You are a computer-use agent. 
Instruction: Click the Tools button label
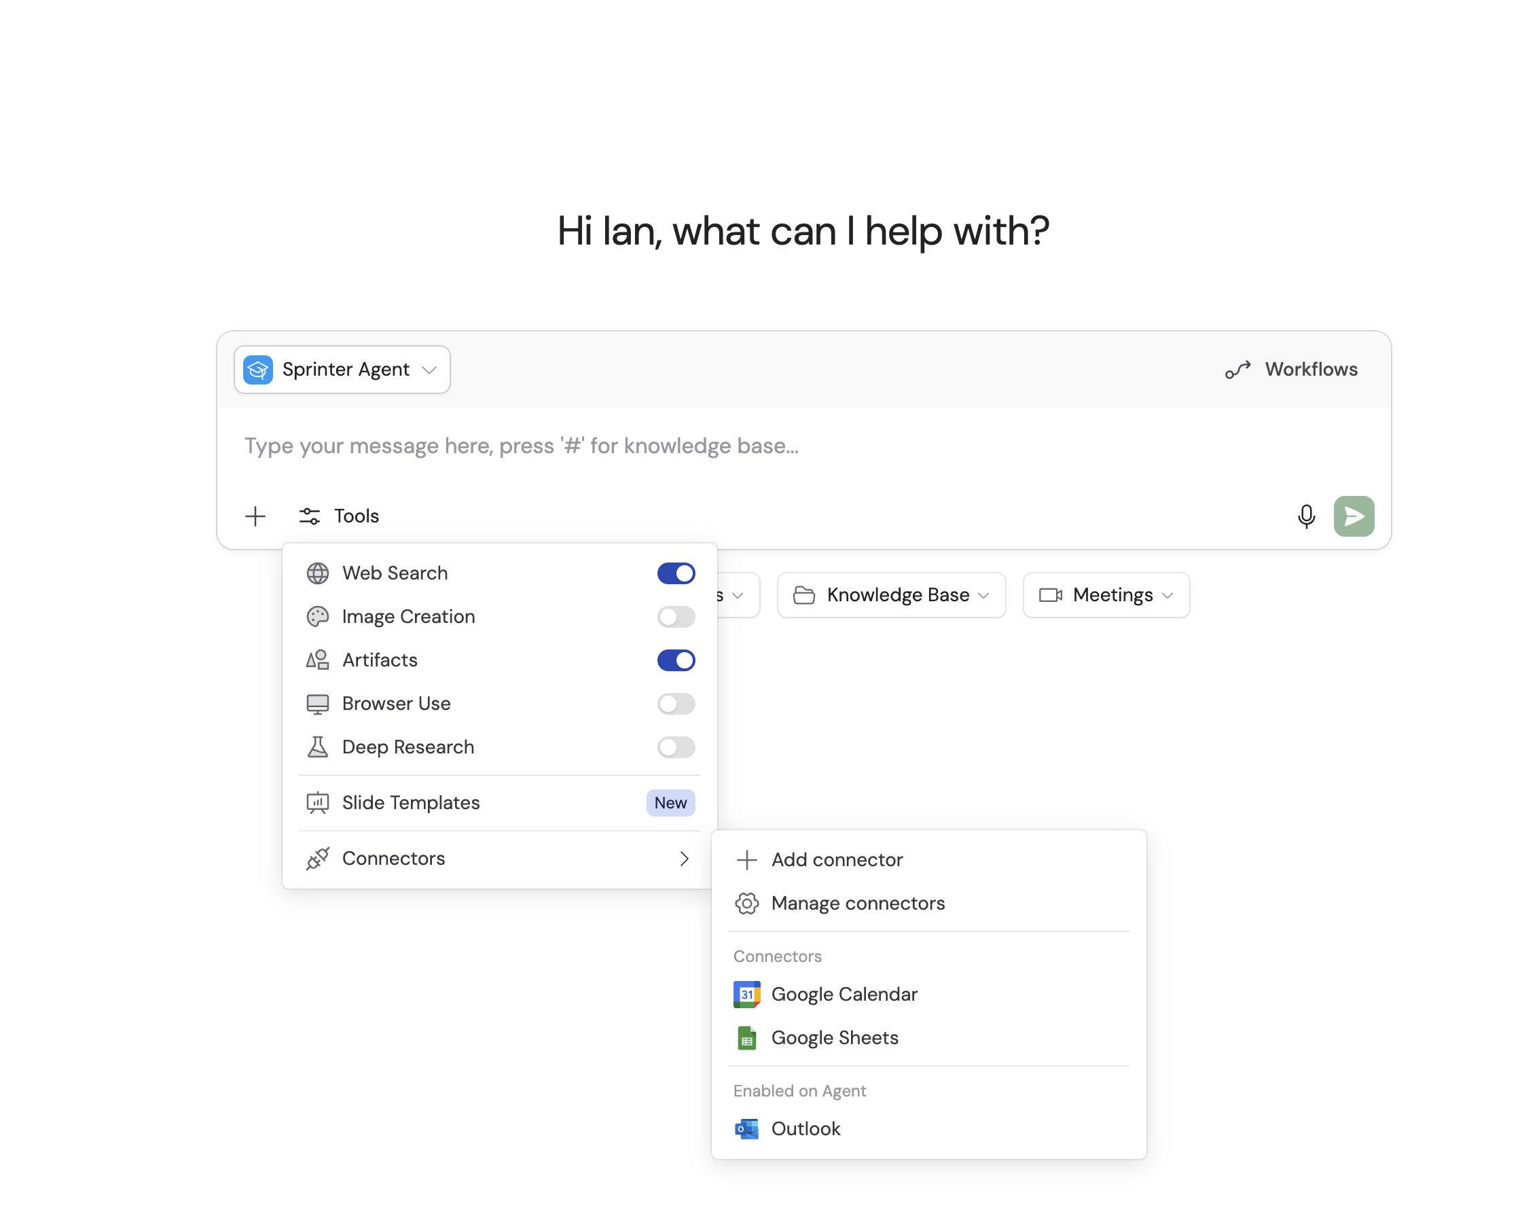(x=356, y=516)
